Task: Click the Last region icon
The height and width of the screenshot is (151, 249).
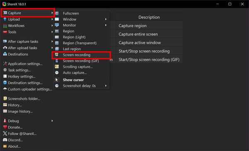Action: pos(57,49)
